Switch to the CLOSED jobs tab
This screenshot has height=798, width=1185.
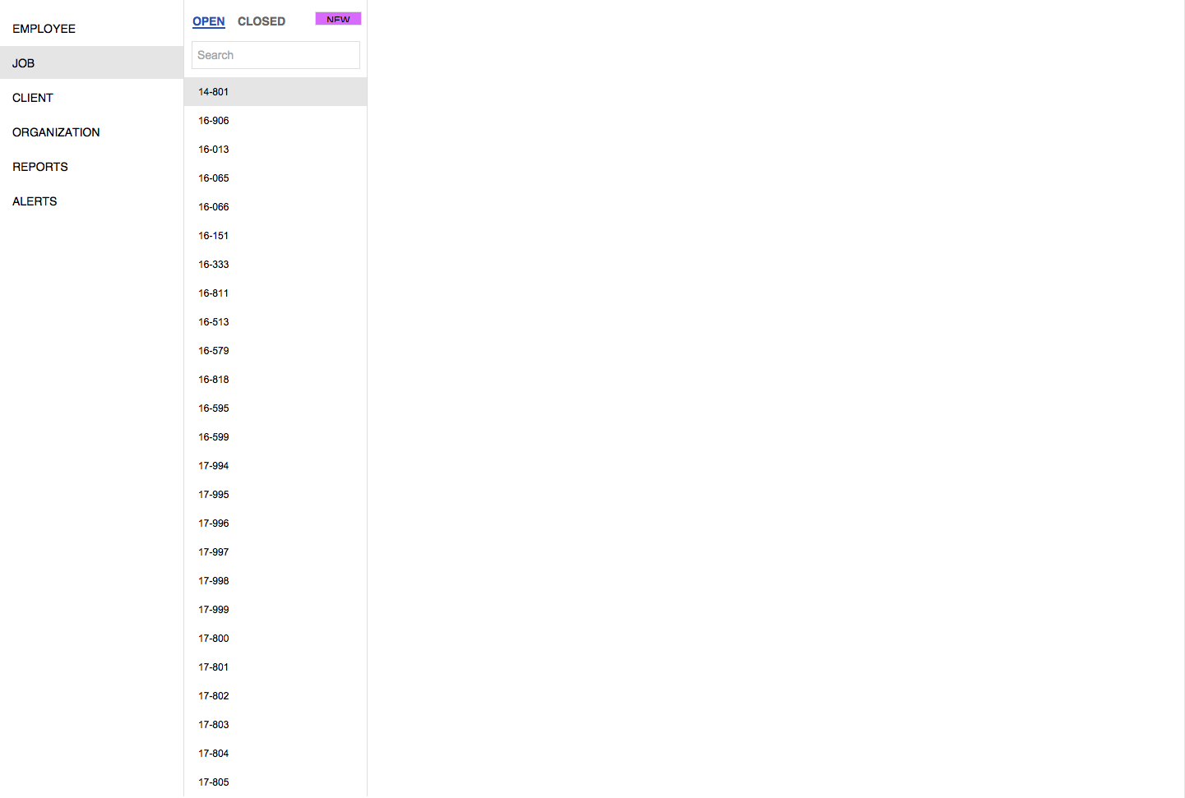click(x=262, y=21)
